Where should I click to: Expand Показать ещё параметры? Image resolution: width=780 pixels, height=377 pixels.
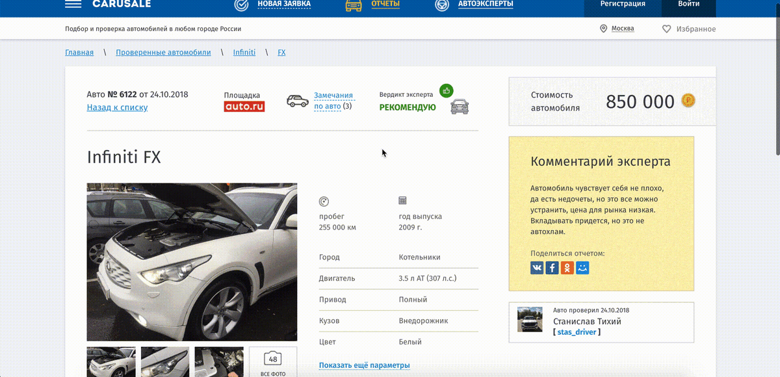pyautogui.click(x=365, y=365)
